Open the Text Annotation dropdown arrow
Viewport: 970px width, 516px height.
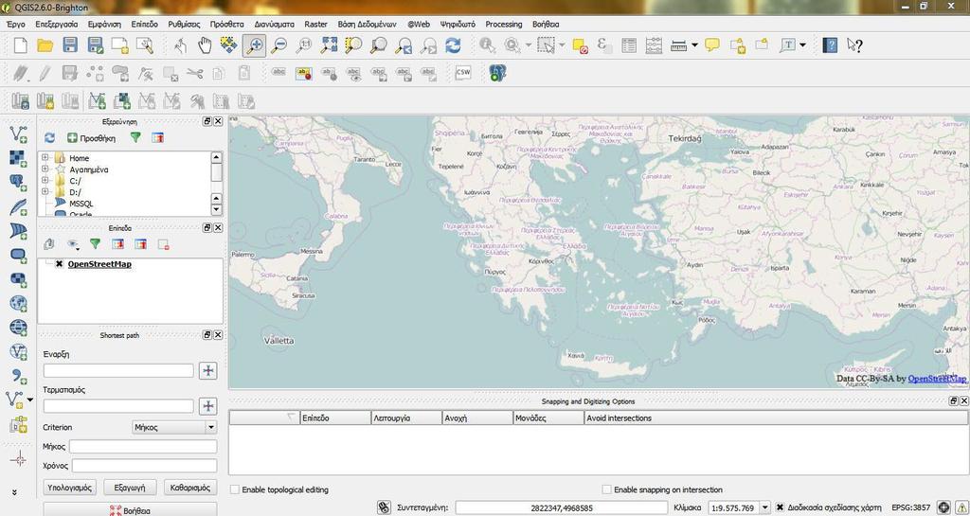pyautogui.click(x=803, y=45)
